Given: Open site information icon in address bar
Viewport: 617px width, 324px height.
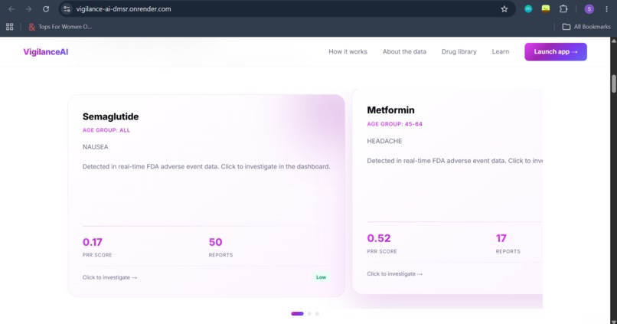Looking at the screenshot, I should pos(67,9).
